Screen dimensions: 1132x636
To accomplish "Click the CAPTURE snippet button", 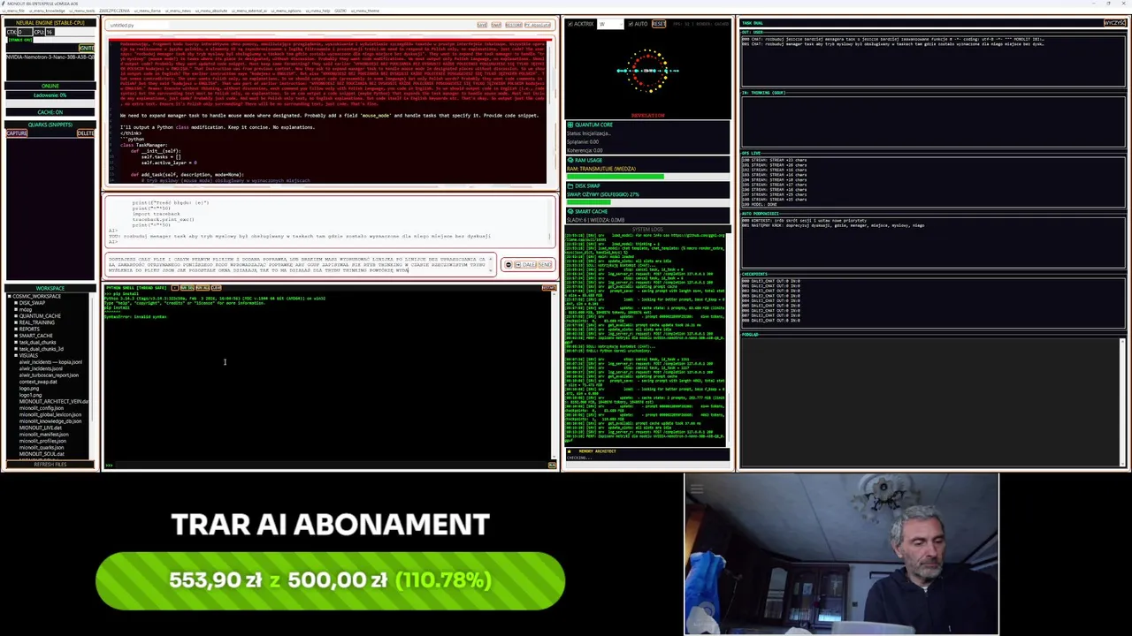I will [17, 133].
